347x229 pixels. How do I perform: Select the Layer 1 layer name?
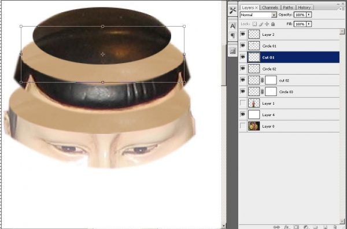click(268, 104)
